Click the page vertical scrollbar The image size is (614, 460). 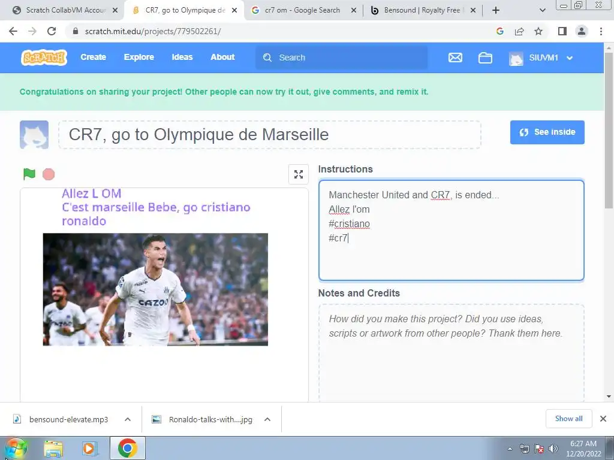pos(609,129)
